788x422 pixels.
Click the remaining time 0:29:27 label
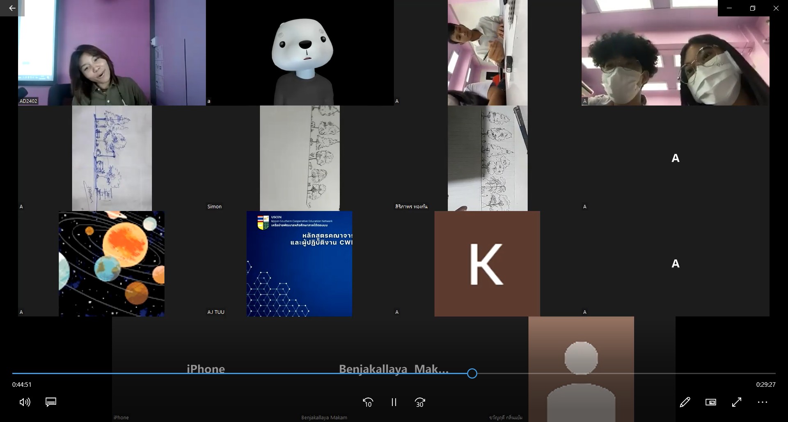pyautogui.click(x=765, y=385)
